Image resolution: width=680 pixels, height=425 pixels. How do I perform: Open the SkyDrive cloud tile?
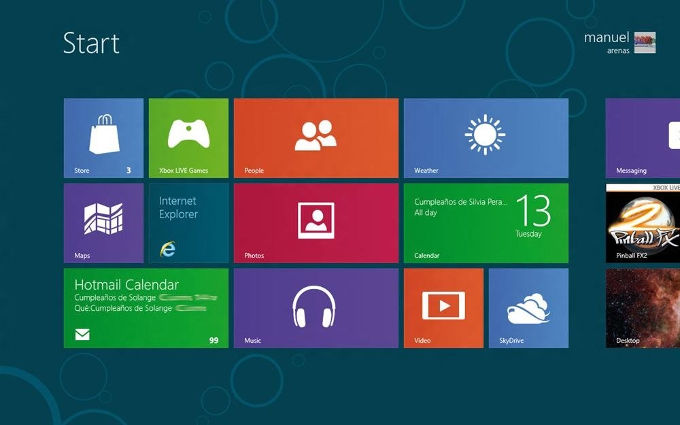[528, 308]
